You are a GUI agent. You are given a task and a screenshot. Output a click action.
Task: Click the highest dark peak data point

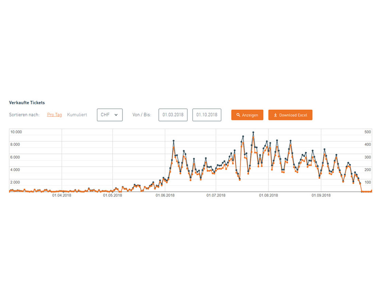pyautogui.click(x=253, y=132)
